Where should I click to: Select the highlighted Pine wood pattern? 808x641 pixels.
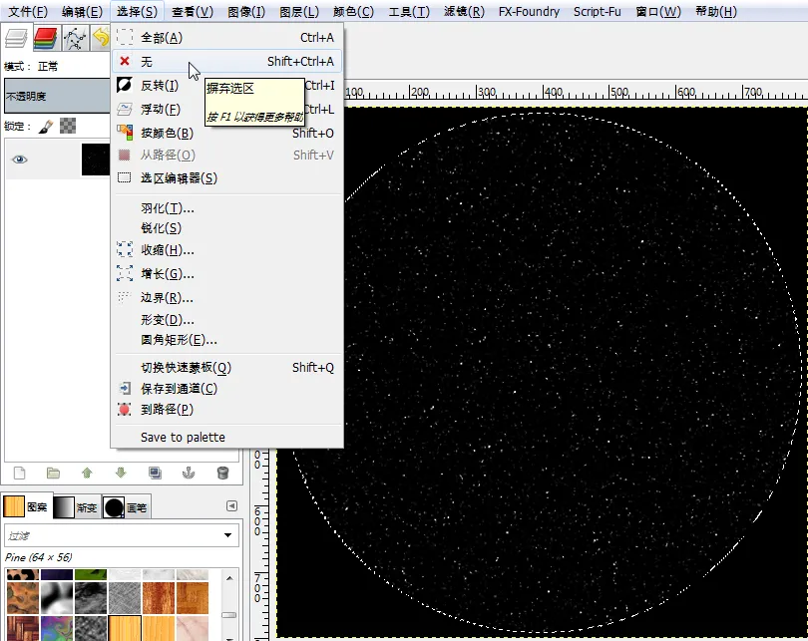(125, 629)
